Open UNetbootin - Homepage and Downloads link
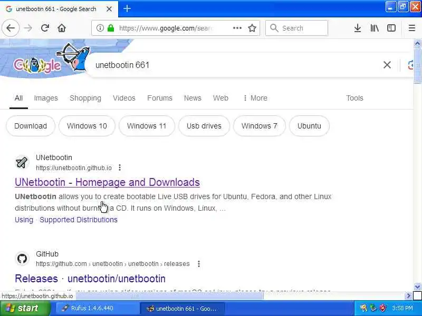The width and height of the screenshot is (422, 316). pos(107,182)
